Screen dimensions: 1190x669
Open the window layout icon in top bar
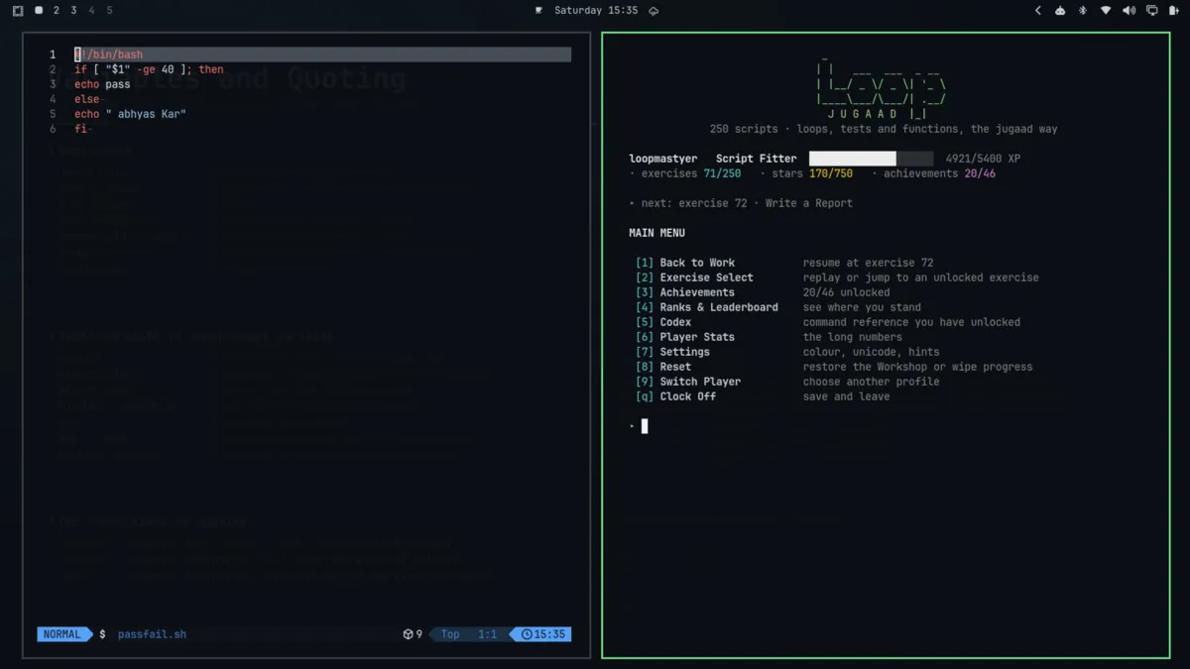(x=18, y=10)
